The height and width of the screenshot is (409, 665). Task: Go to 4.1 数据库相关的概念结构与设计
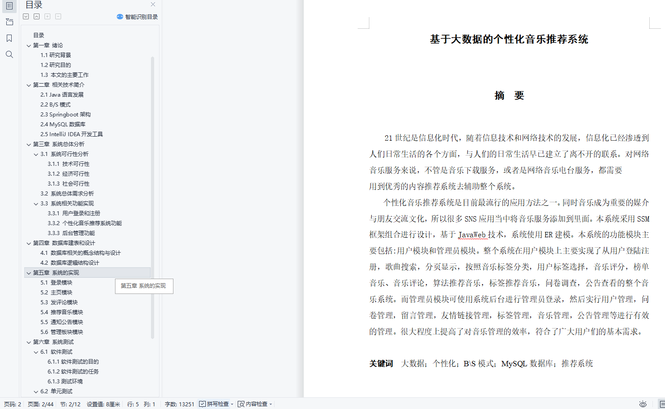(x=80, y=253)
